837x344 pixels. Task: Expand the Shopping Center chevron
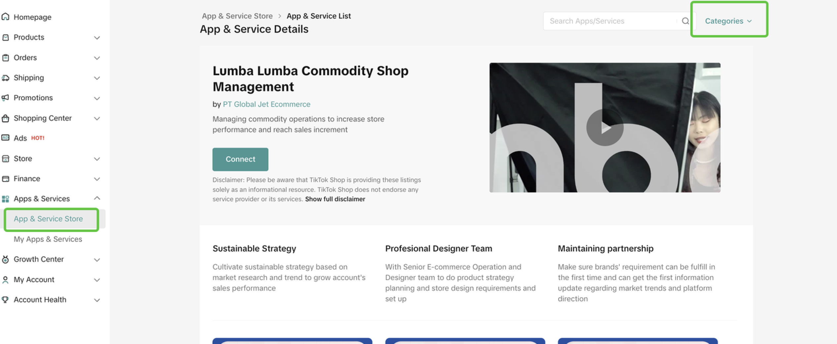pyautogui.click(x=97, y=118)
